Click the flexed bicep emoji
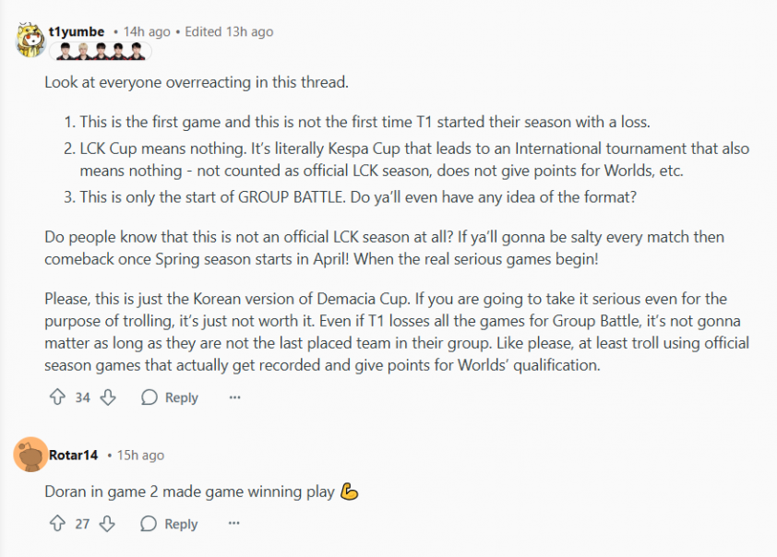The width and height of the screenshot is (777, 557). pos(350,492)
